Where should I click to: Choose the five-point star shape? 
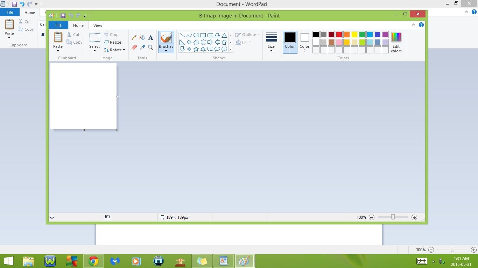pos(196,49)
